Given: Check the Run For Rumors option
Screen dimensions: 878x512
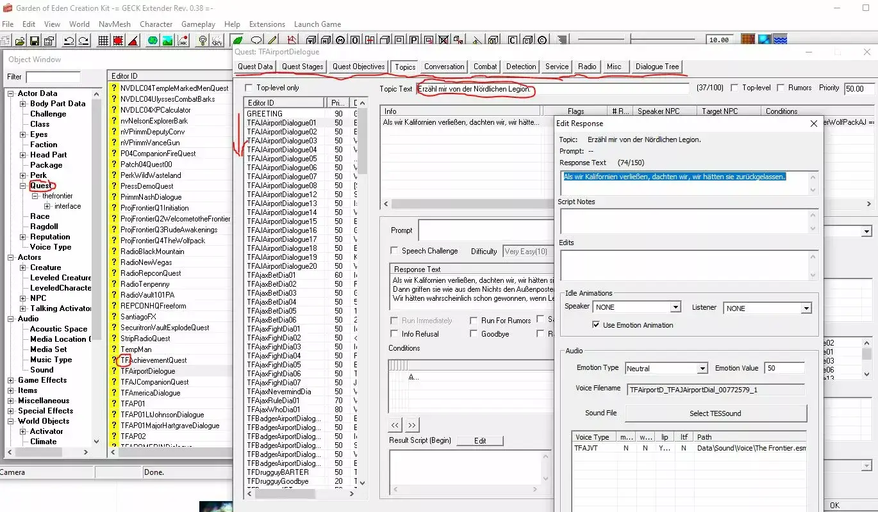Looking at the screenshot, I should [474, 321].
